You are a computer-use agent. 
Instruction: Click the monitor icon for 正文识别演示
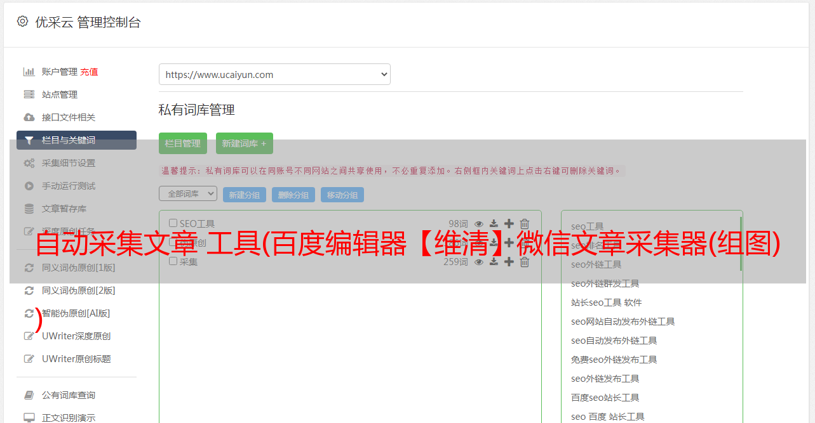point(29,418)
